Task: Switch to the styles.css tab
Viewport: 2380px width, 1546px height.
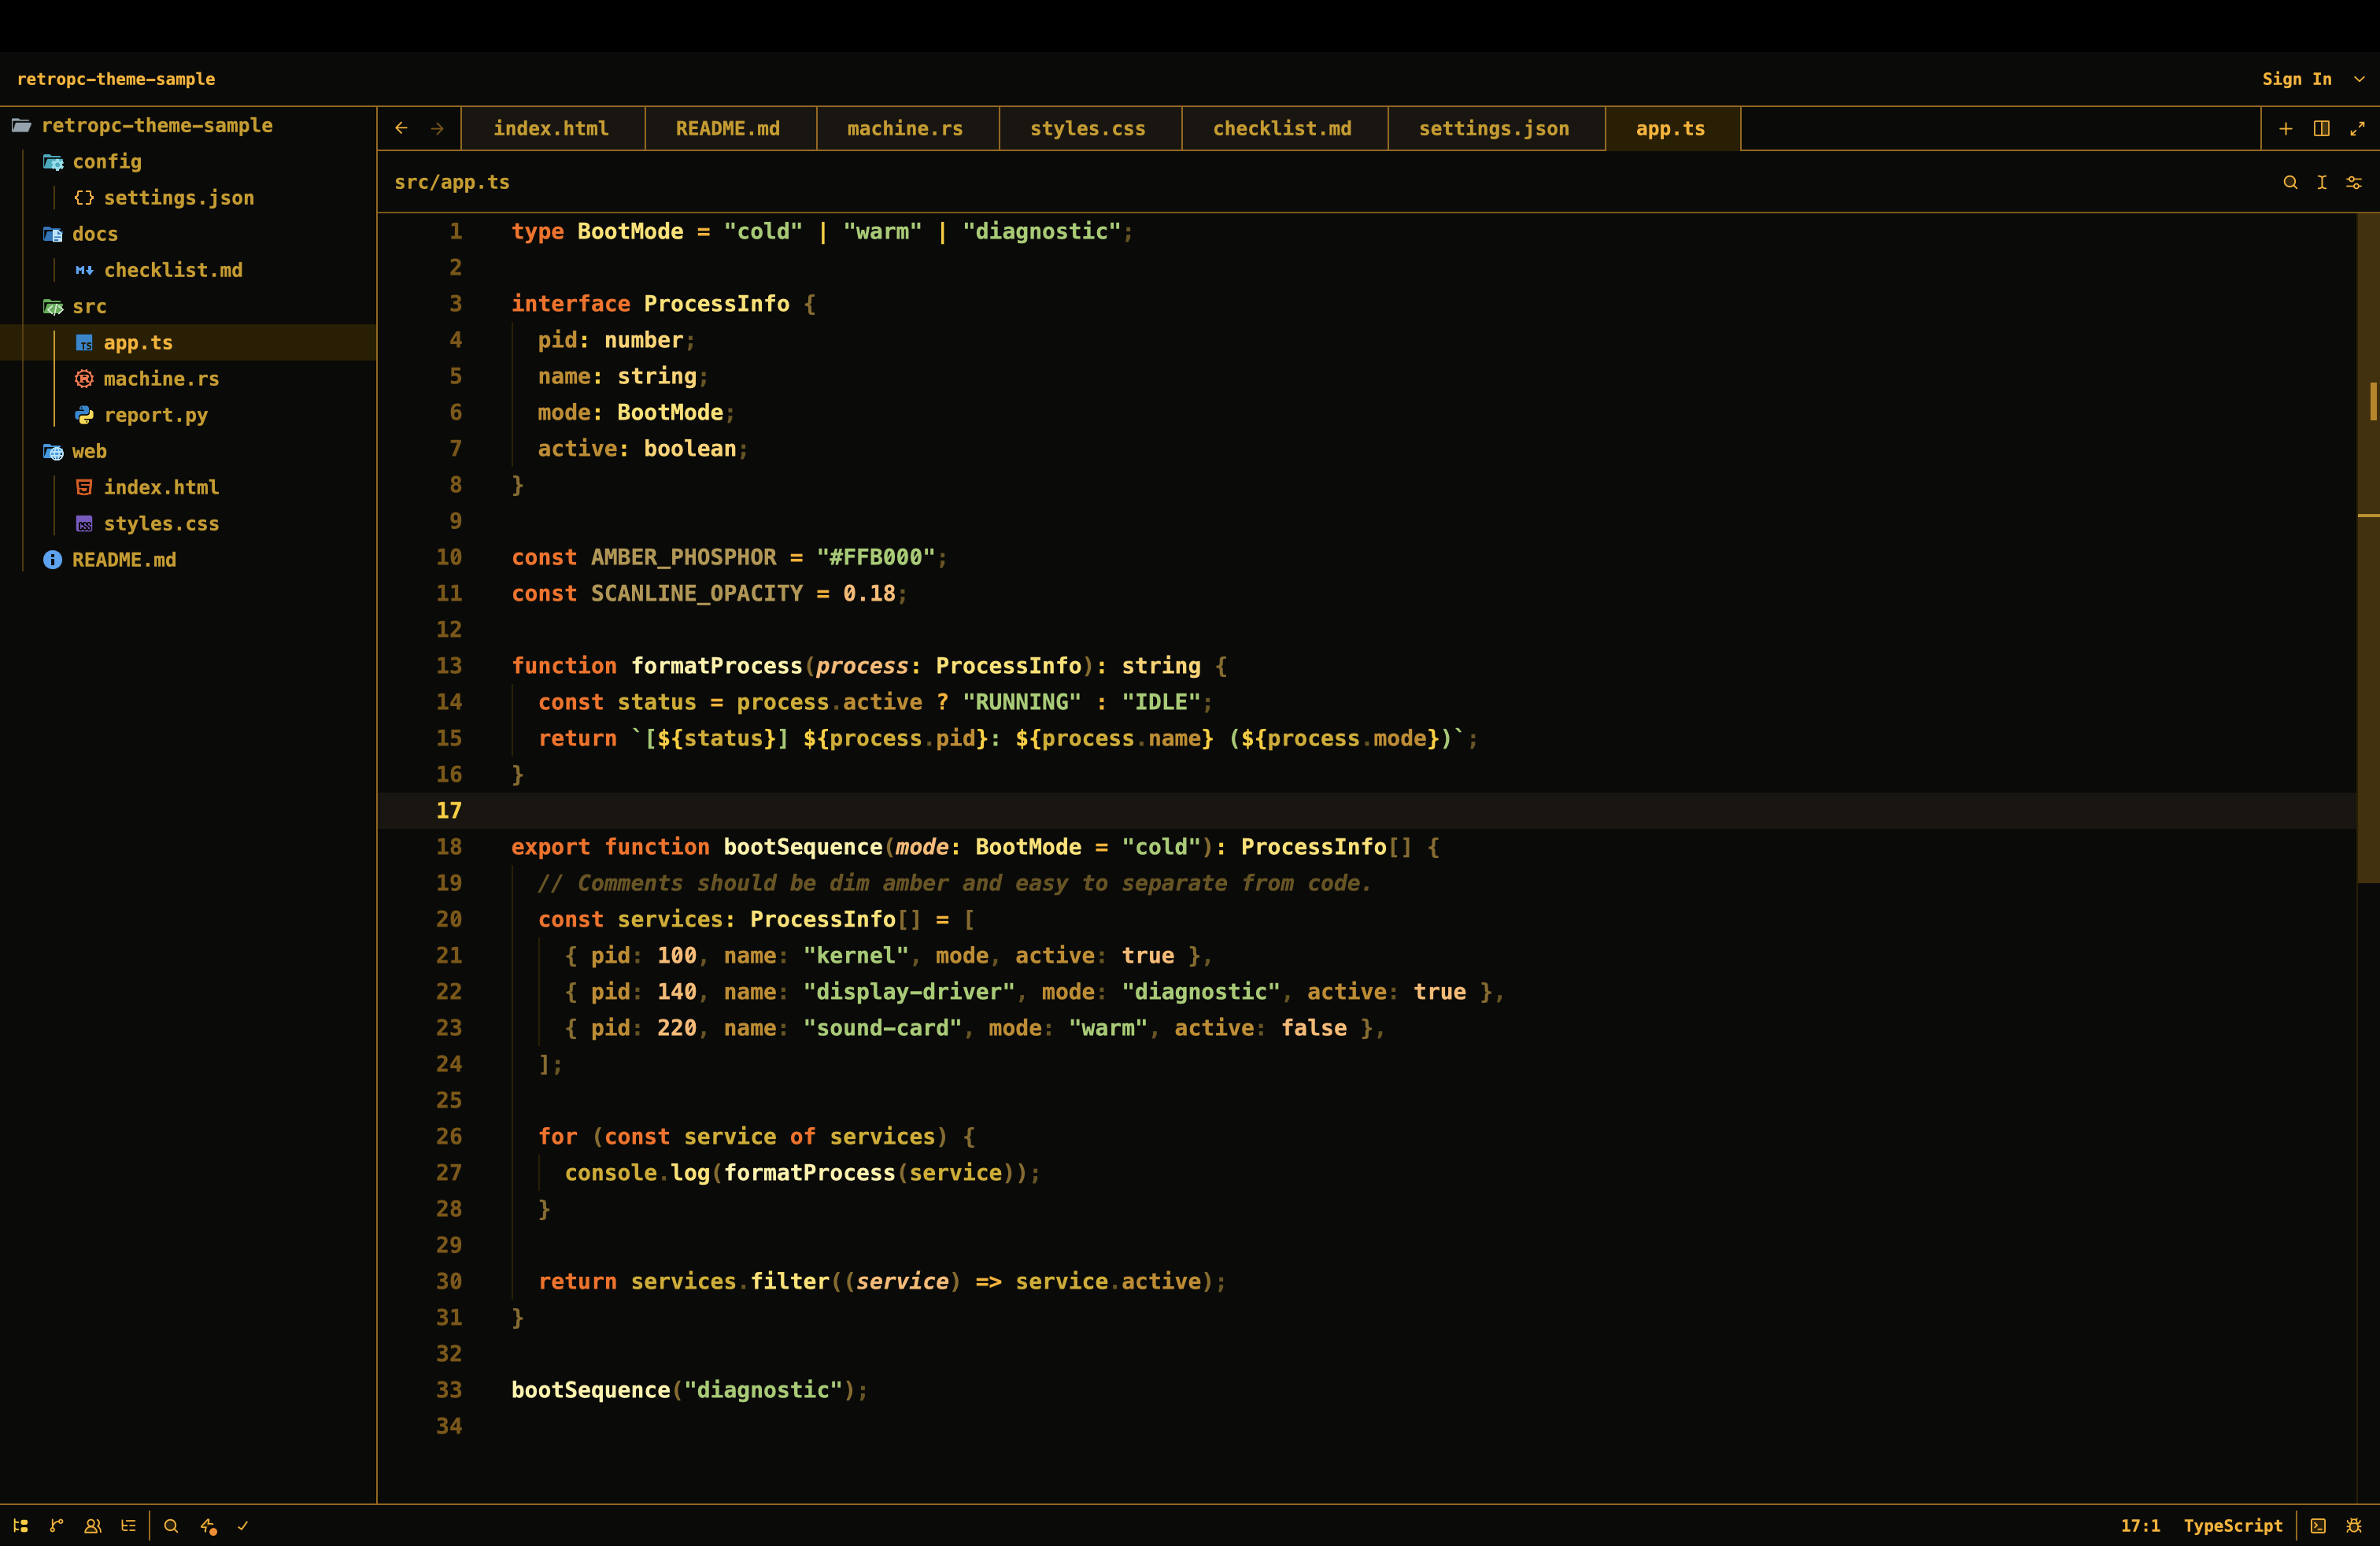Action: 1089,129
